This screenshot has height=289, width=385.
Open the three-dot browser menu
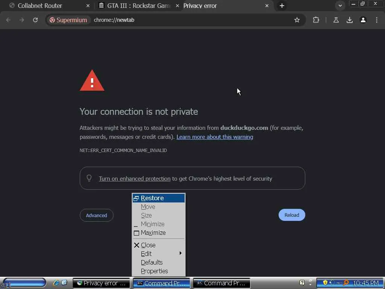pyautogui.click(x=377, y=20)
